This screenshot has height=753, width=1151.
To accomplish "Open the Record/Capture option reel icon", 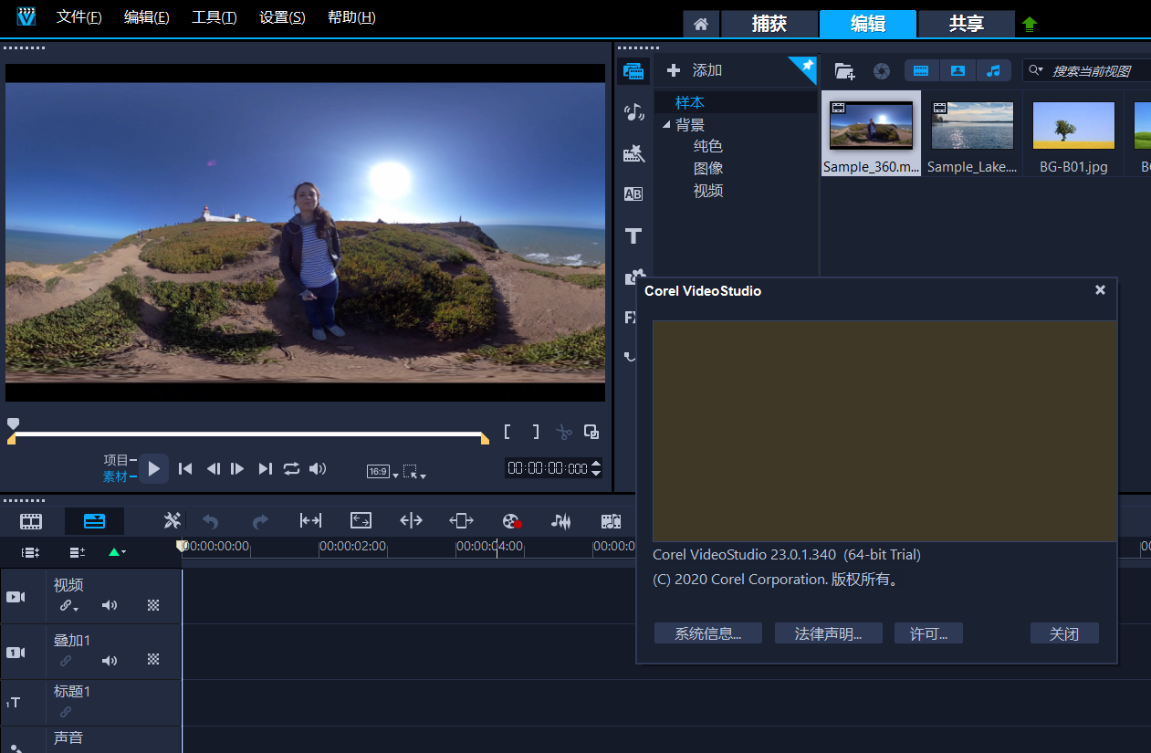I will click(x=511, y=521).
